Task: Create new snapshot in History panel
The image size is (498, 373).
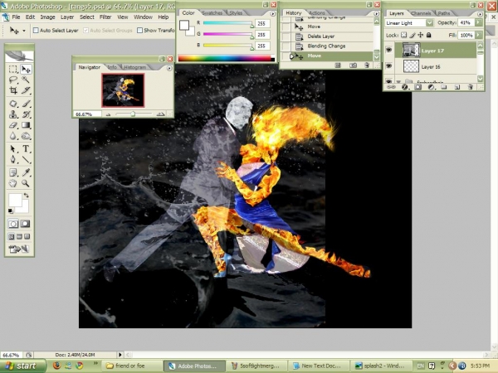Action: point(353,65)
